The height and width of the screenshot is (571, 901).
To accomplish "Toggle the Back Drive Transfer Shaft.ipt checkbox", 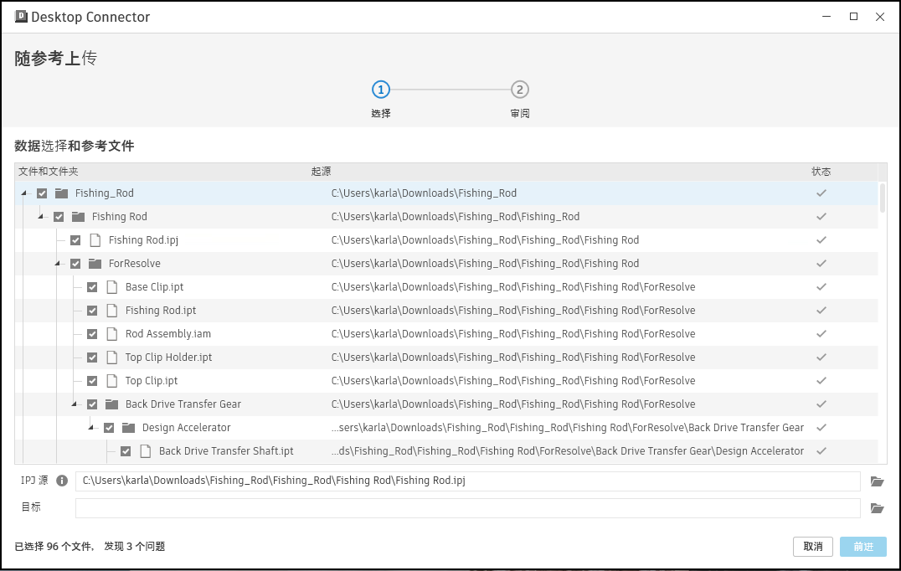I will [x=126, y=451].
